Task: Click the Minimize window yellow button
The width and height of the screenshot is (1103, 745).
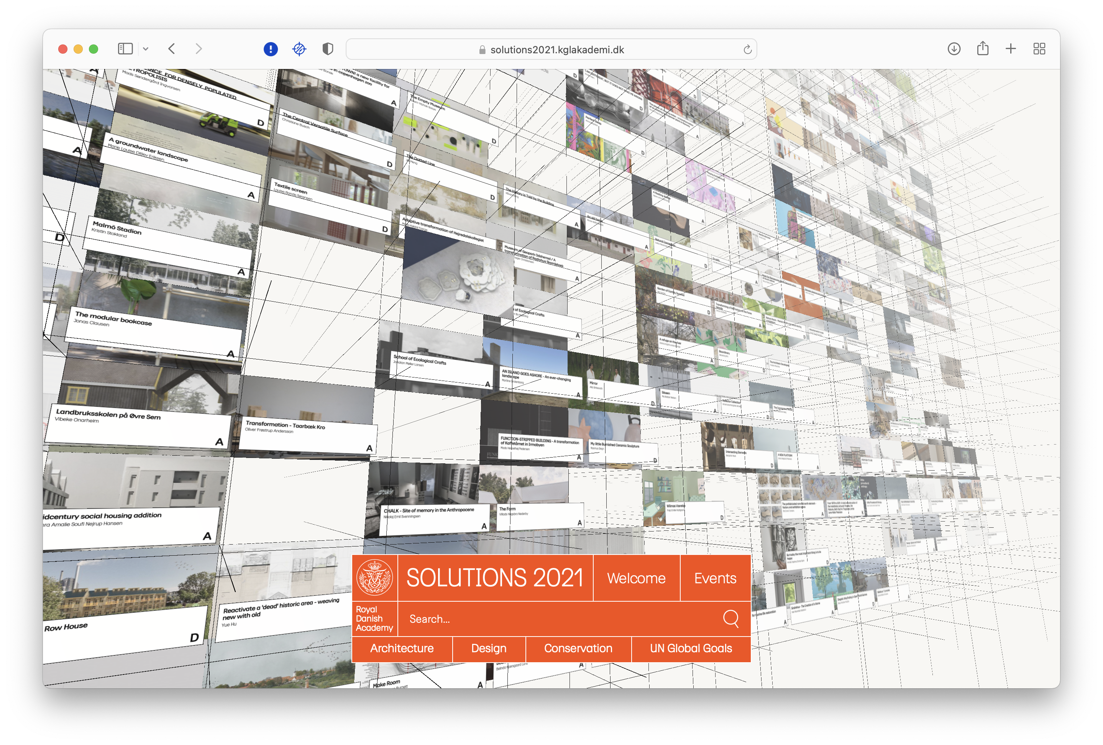Action: coord(78,49)
